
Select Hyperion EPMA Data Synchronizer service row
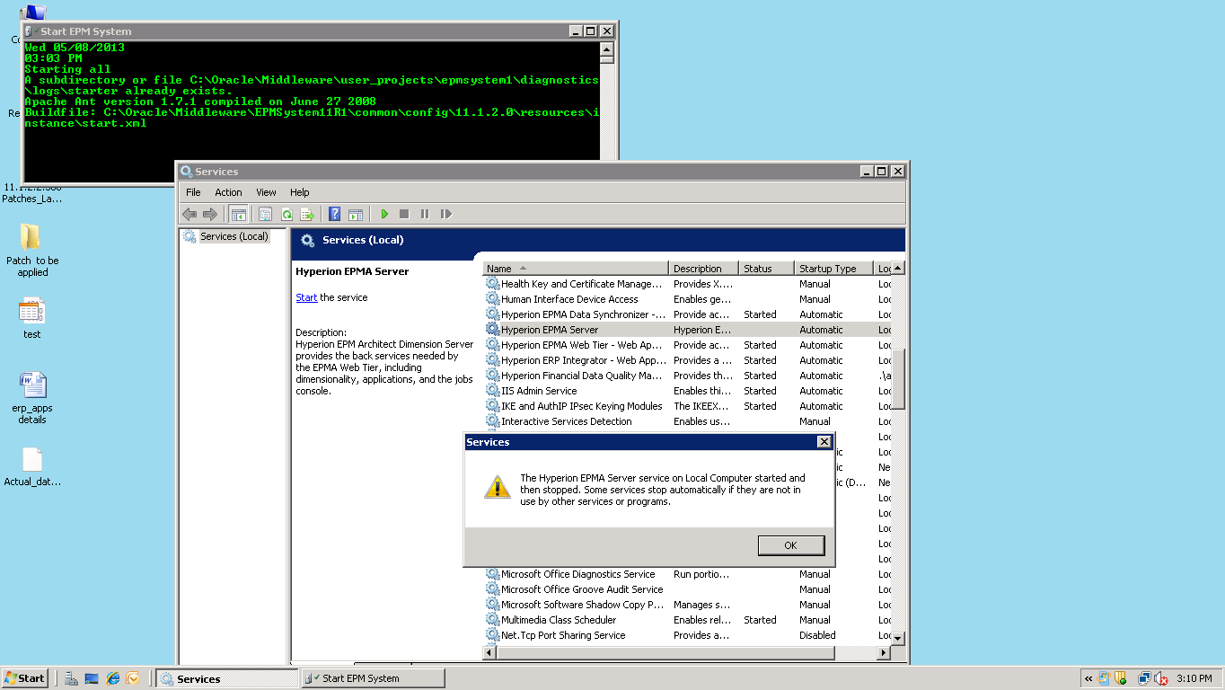687,314
